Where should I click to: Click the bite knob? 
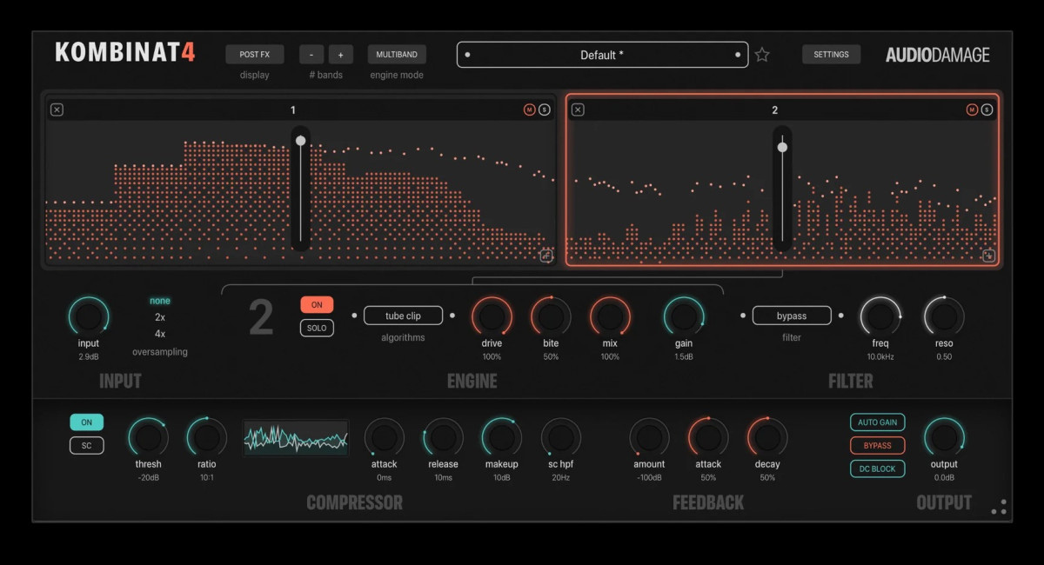pyautogui.click(x=551, y=317)
